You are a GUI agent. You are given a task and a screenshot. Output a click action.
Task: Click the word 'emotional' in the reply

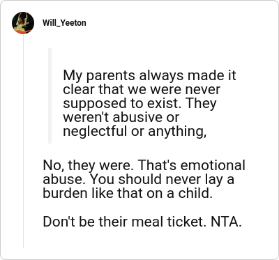point(213,165)
